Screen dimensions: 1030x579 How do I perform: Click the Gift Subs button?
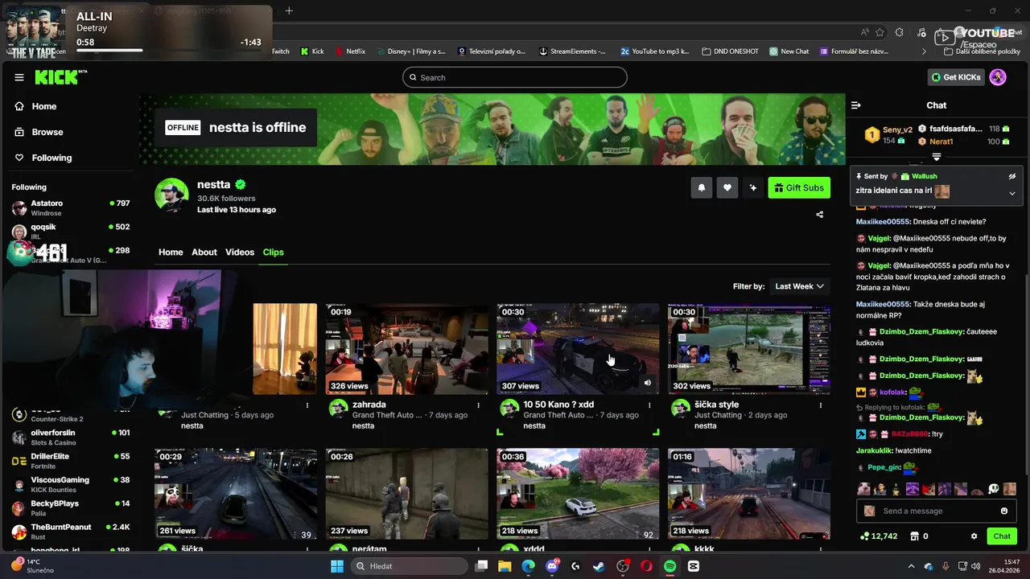click(799, 187)
